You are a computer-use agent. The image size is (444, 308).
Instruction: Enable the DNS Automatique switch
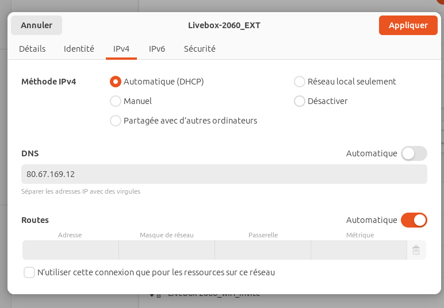(x=414, y=153)
